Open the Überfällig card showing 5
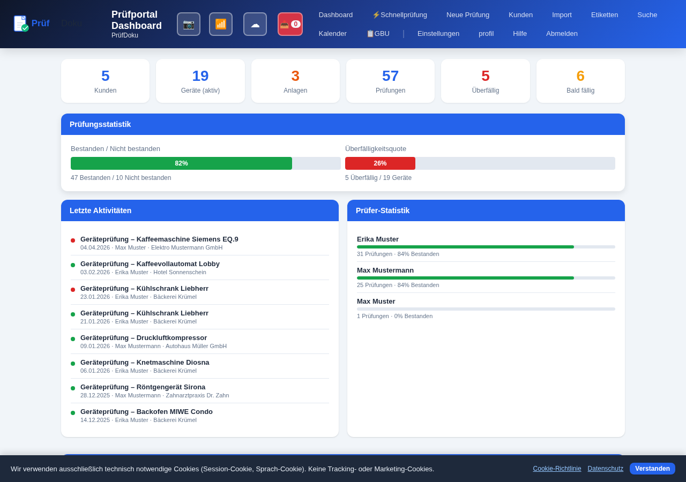 pyautogui.click(x=486, y=81)
